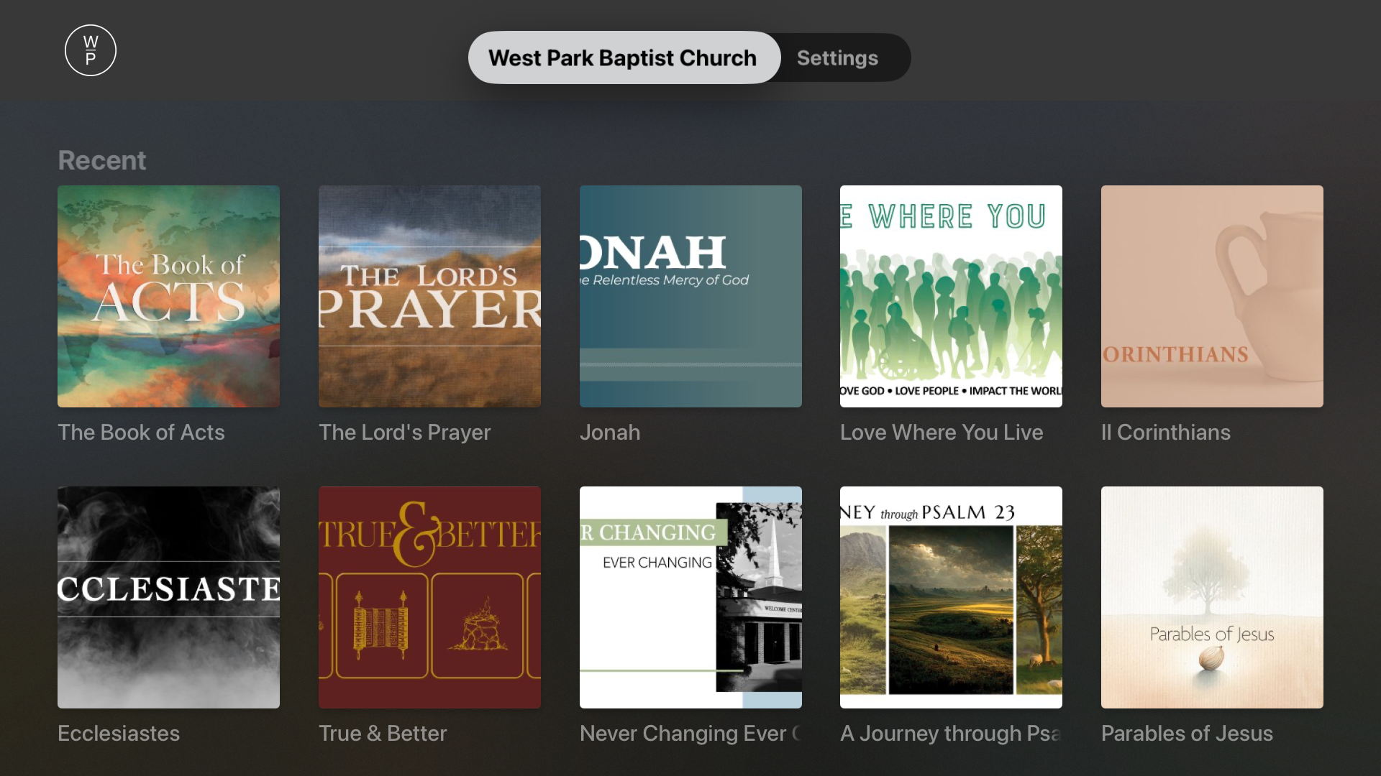This screenshot has height=776, width=1381.
Task: Click 'Parables of Jesus' title label
Action: pos(1187,734)
